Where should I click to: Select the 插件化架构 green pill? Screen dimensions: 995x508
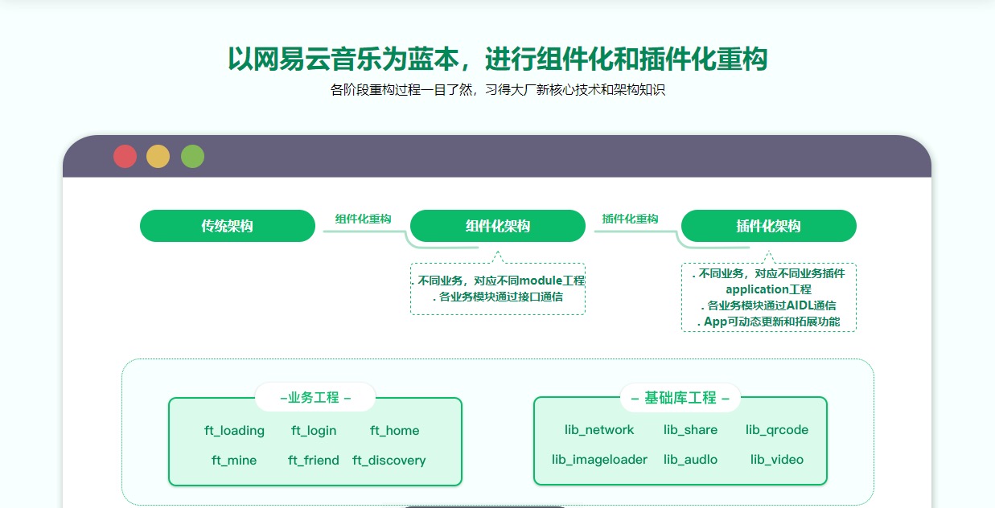coord(769,226)
